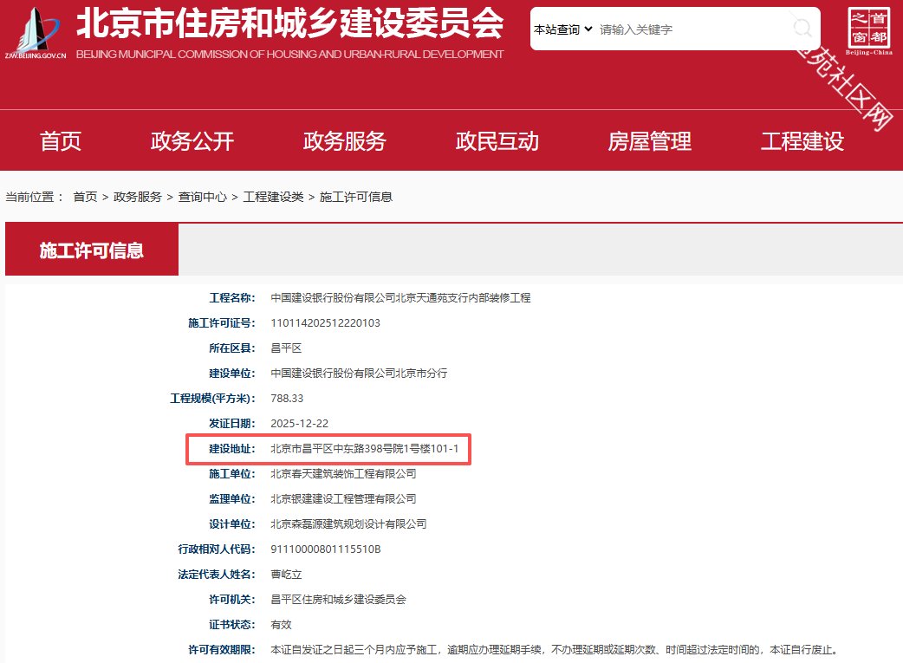Click 首页 in the breadcrumb trail
Image resolution: width=903 pixels, height=663 pixels.
pyautogui.click(x=85, y=197)
